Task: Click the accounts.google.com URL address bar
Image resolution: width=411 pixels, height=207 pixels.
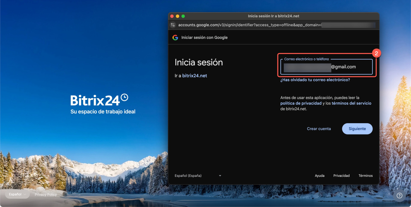Action: [x=249, y=25]
